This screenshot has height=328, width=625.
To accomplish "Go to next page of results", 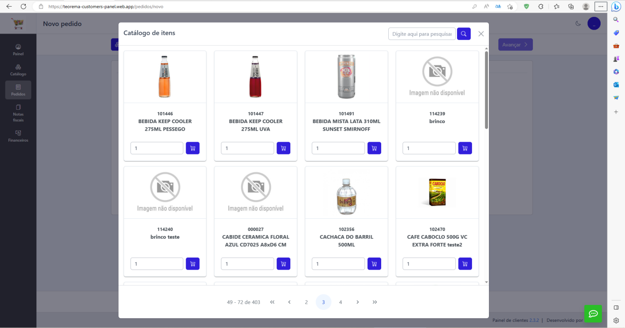I will pos(358,302).
